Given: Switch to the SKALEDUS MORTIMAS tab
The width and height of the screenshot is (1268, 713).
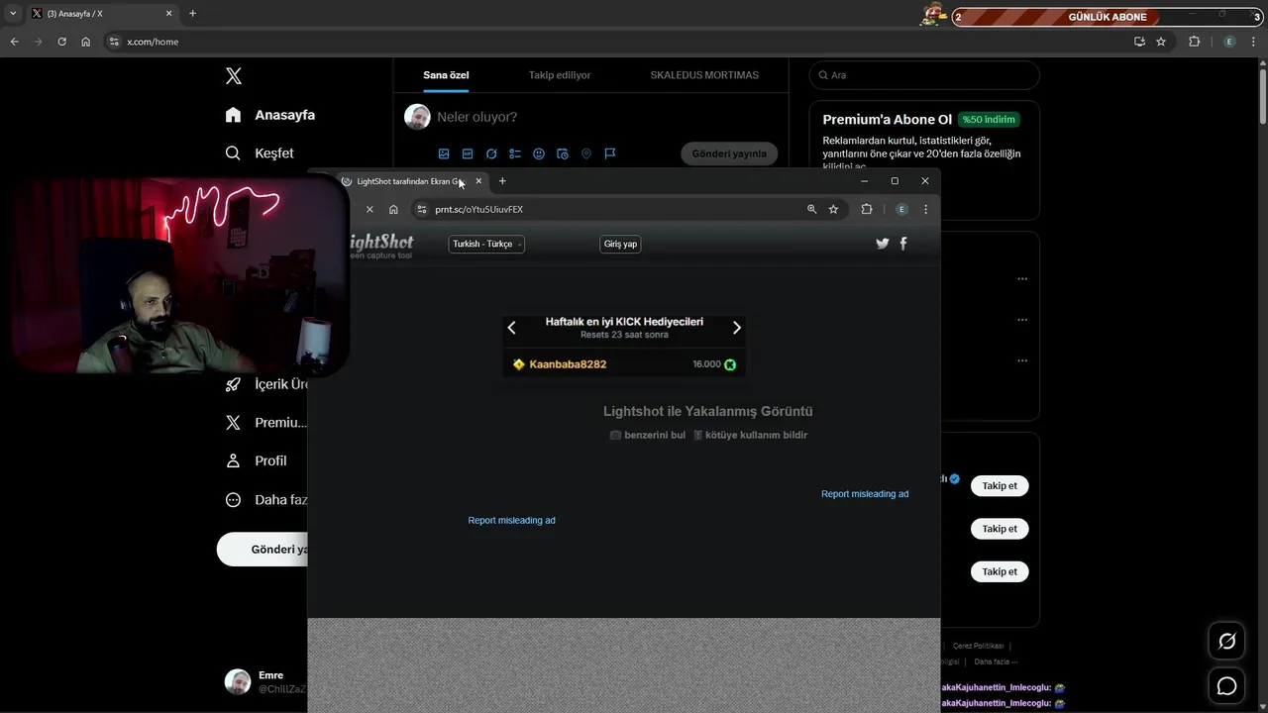Looking at the screenshot, I should tap(704, 75).
